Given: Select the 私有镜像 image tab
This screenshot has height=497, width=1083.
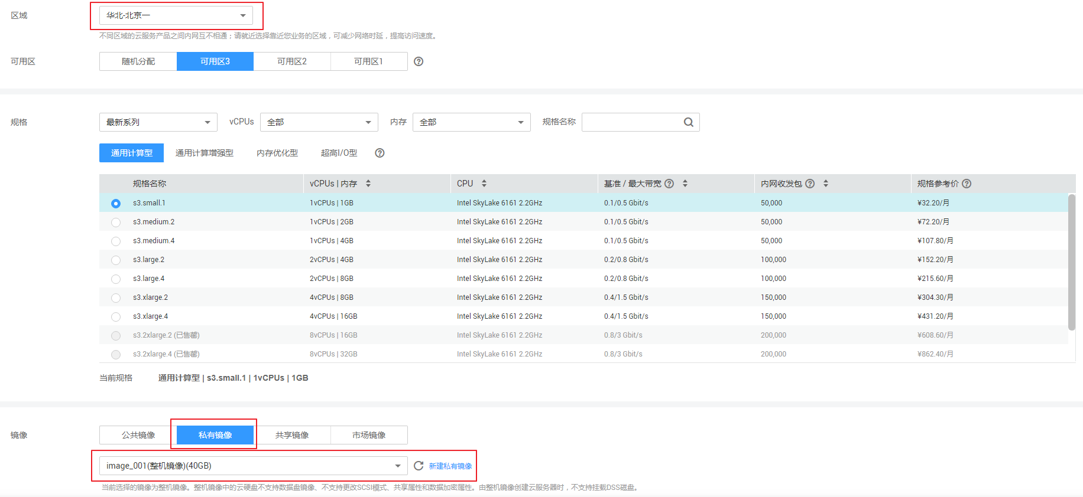Looking at the screenshot, I should point(215,435).
